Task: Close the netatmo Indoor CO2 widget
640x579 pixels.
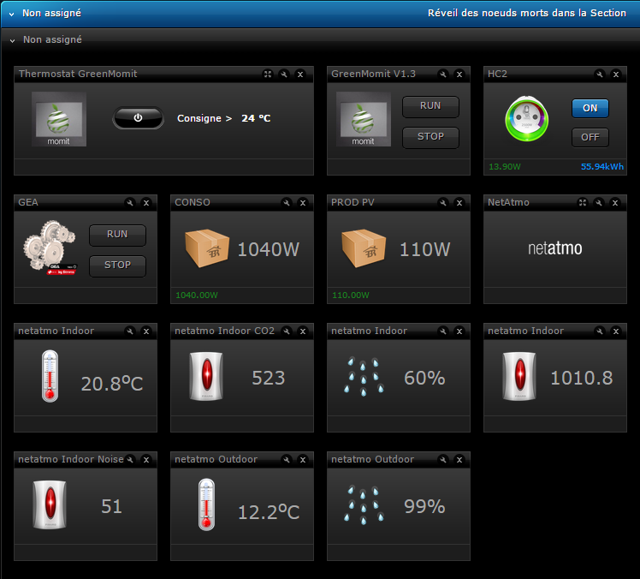Action: [303, 331]
